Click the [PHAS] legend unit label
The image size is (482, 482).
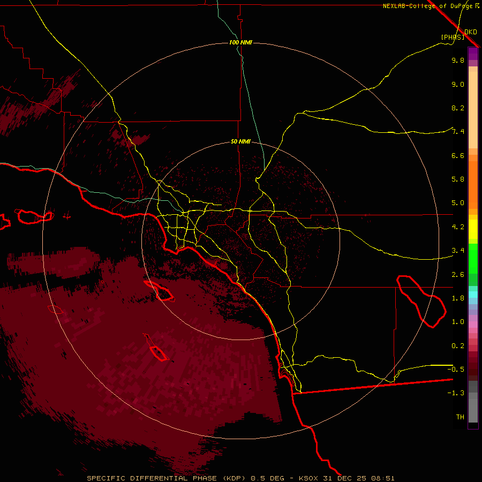453,37
